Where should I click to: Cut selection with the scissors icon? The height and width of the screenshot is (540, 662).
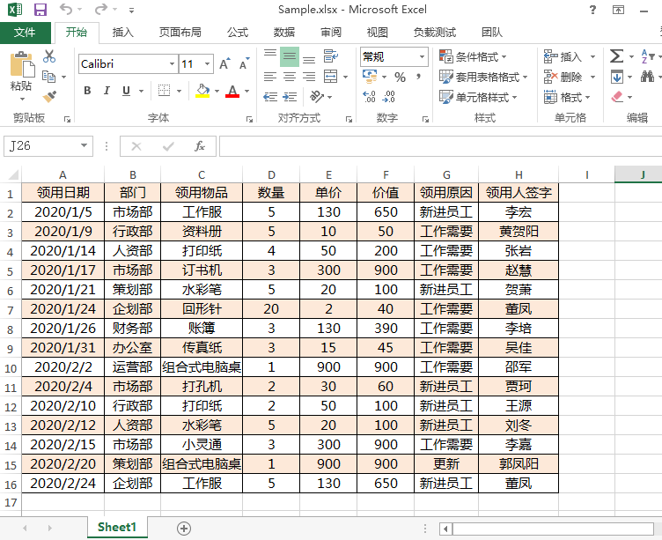[49, 56]
